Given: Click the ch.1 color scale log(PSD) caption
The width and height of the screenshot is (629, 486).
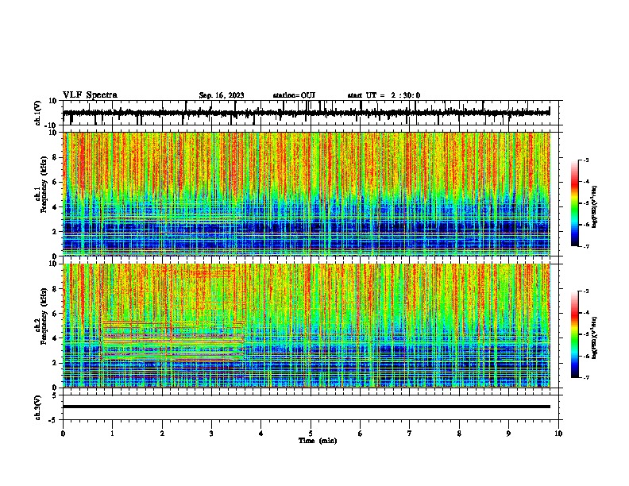Looking at the screenshot, I should click(x=595, y=206).
